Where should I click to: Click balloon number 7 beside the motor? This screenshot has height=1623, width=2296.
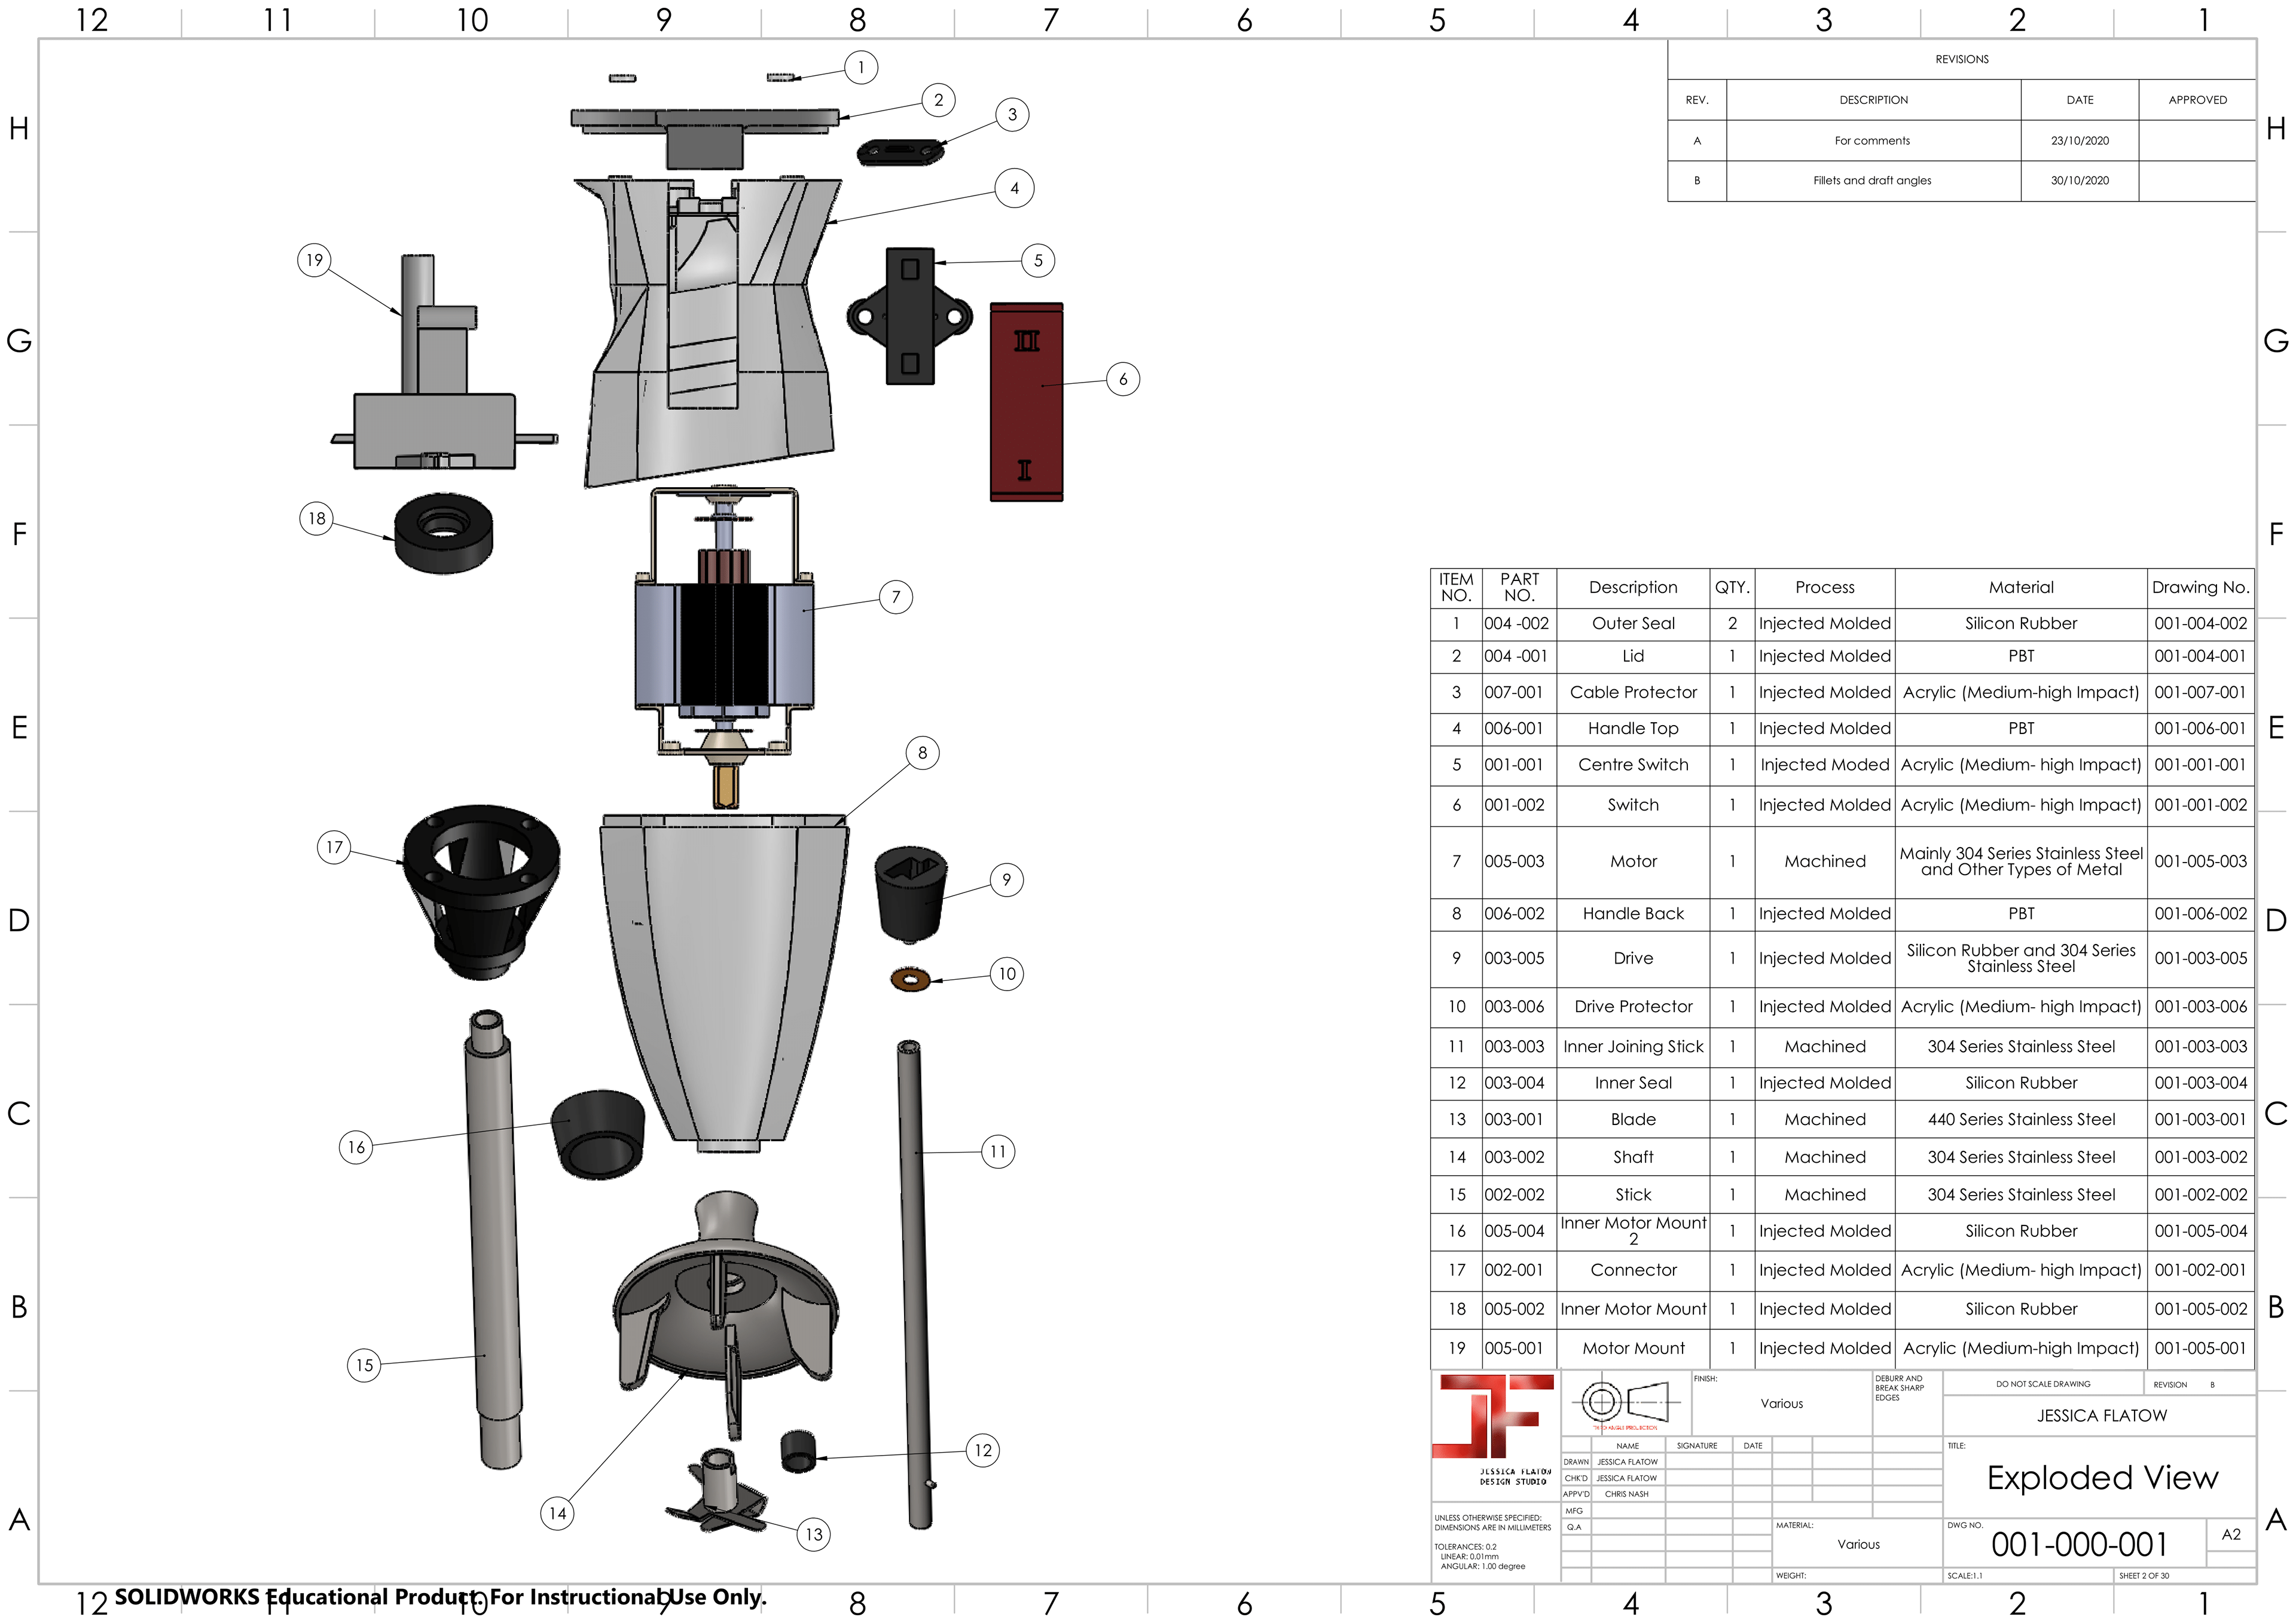pyautogui.click(x=895, y=597)
